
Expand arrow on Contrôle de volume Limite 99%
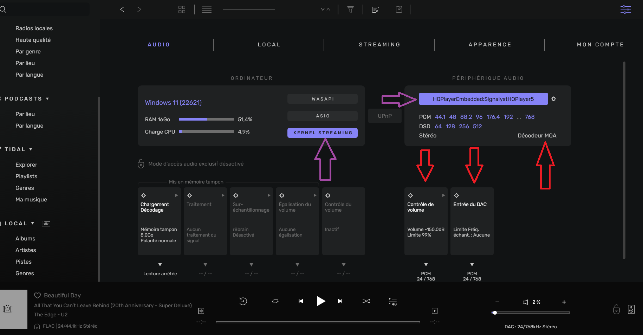(443, 195)
